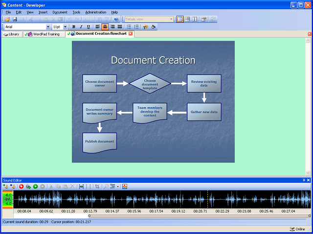Open the Help menu
This screenshot has height=234, width=313.
(114, 12)
